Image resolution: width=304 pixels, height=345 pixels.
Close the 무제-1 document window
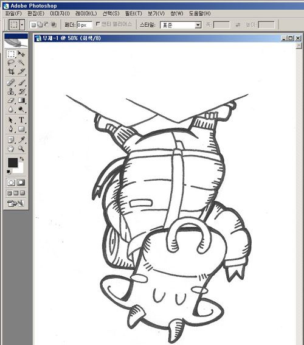point(298,38)
